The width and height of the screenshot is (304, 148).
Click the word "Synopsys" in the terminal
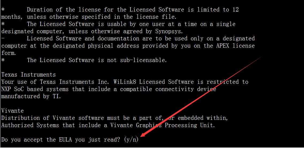pyautogui.click(x=168, y=31)
